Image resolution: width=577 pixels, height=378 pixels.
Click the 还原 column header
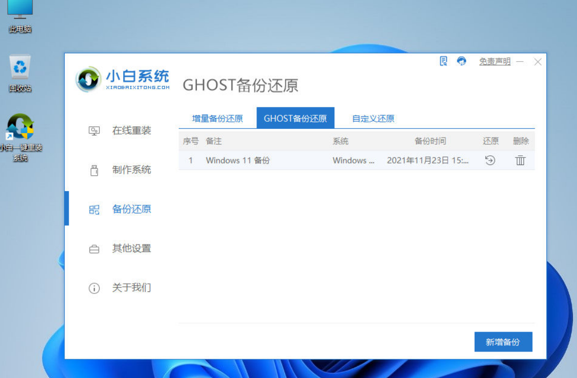491,141
